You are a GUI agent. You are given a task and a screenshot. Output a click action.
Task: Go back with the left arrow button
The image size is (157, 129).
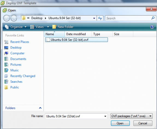pos(7,18)
